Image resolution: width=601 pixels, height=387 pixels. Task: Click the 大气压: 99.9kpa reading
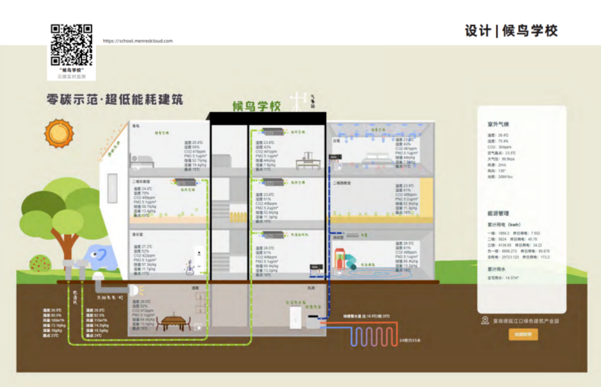[x=501, y=159]
